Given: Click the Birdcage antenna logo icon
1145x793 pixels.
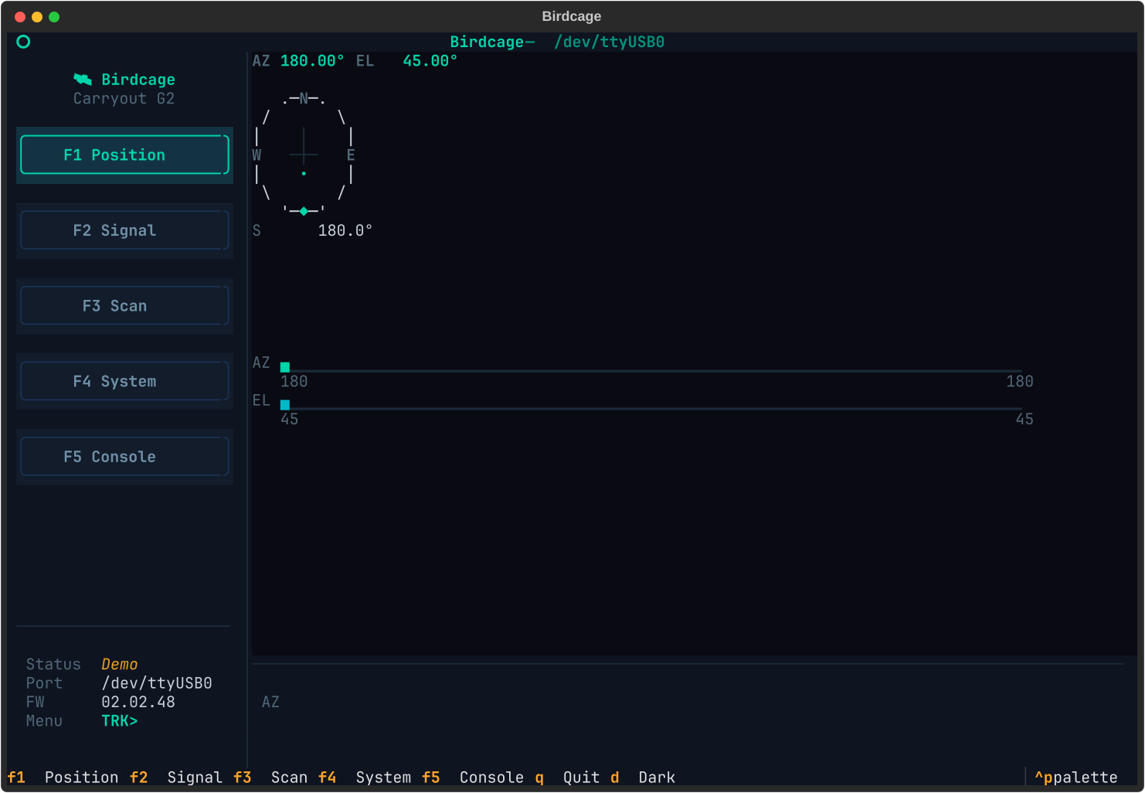Looking at the screenshot, I should 83,79.
